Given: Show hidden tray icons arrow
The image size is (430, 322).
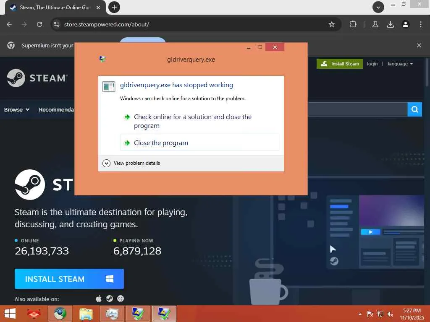Looking at the screenshot, I should tap(360, 314).
